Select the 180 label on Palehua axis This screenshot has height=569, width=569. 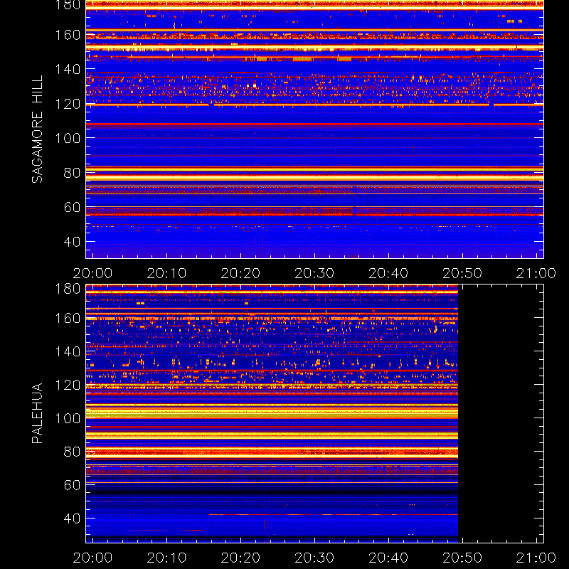click(x=68, y=289)
